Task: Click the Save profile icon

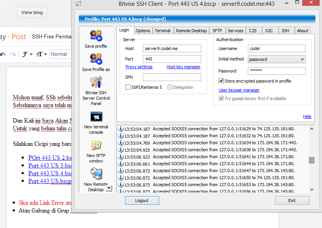Action: (x=96, y=36)
